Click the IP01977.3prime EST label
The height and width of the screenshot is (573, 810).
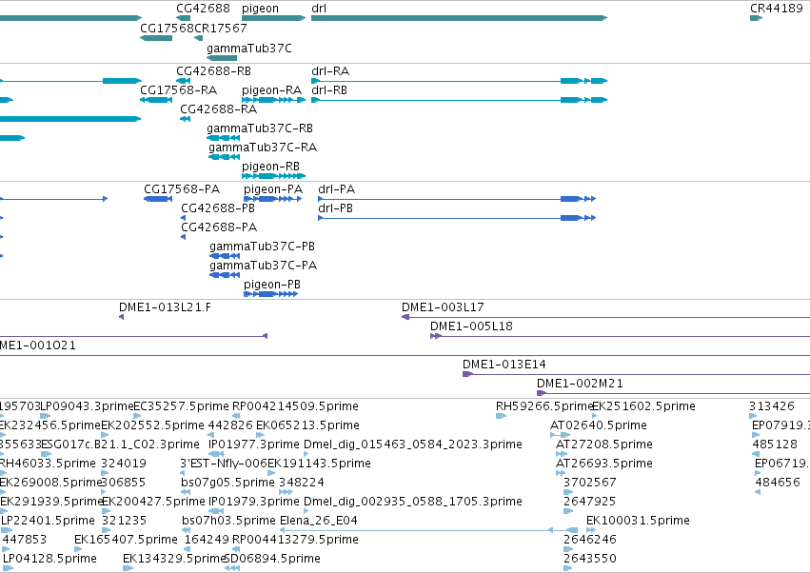(x=253, y=445)
